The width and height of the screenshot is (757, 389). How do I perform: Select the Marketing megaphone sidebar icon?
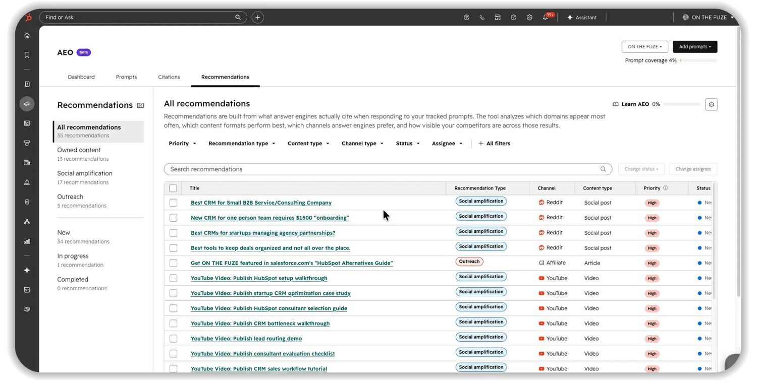click(27, 104)
